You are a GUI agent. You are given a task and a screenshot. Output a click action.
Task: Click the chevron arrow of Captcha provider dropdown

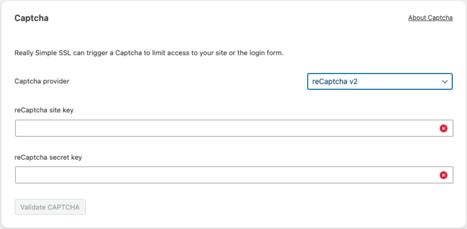click(445, 82)
